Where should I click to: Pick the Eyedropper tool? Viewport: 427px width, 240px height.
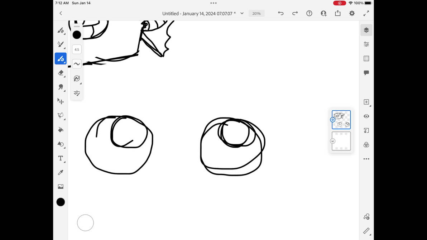61,172
